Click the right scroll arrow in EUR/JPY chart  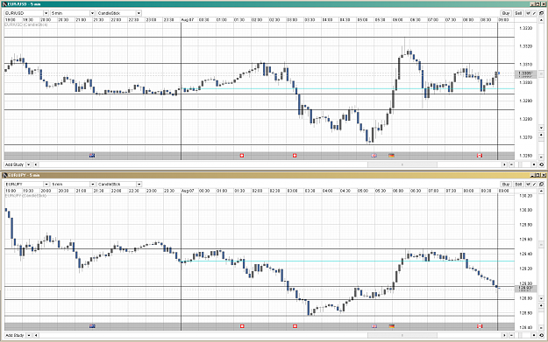[504, 335]
